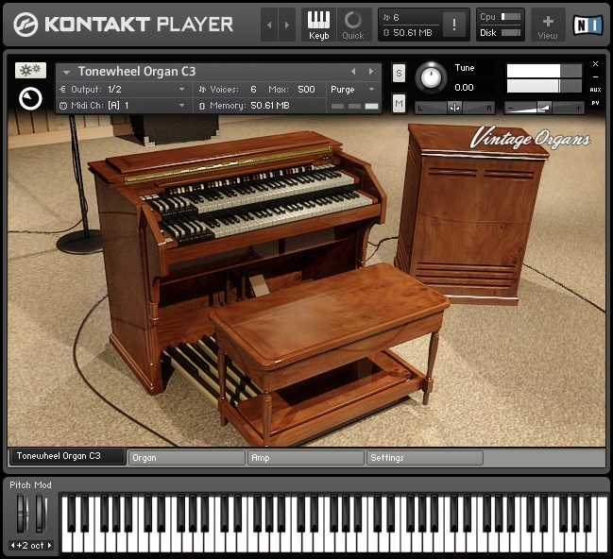Solo the Tonewheel Organ instrument
The width and height of the screenshot is (613, 559).
[399, 74]
